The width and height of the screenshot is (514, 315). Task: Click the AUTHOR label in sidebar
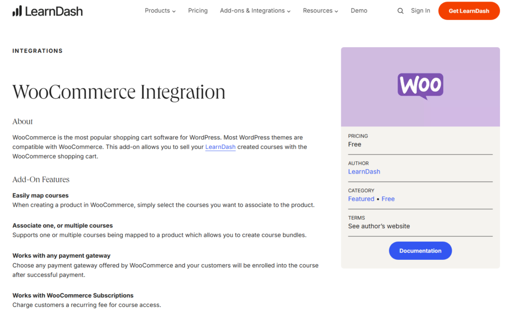358,163
